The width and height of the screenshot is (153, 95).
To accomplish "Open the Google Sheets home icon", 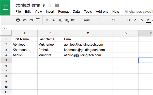I will coord(5,8).
